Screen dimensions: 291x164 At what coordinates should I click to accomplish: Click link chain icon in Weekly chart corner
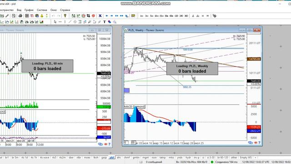click(251, 143)
